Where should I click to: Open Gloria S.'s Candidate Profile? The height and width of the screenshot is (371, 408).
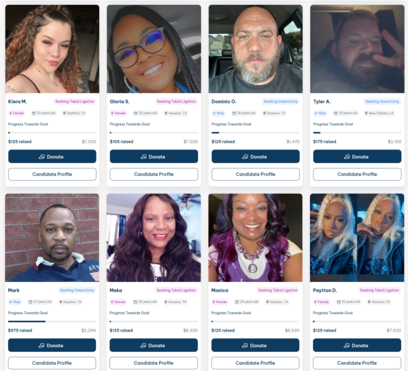(x=154, y=174)
